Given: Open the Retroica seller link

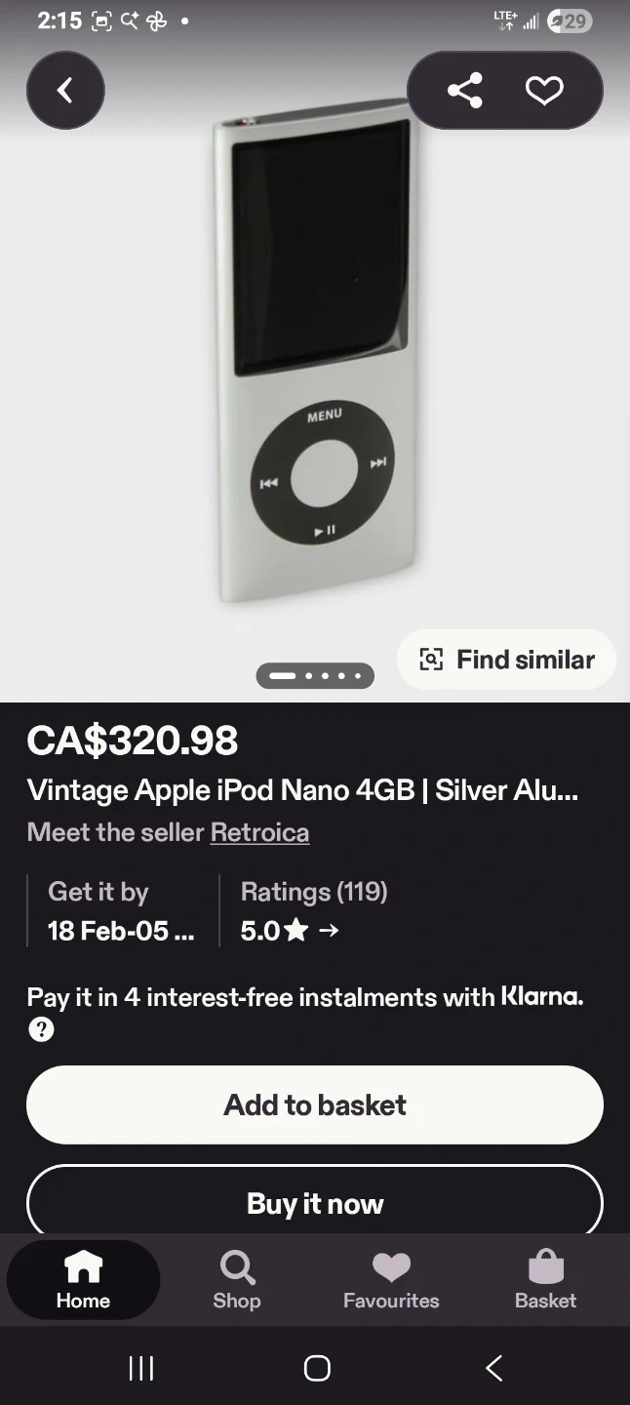Looking at the screenshot, I should pyautogui.click(x=259, y=832).
